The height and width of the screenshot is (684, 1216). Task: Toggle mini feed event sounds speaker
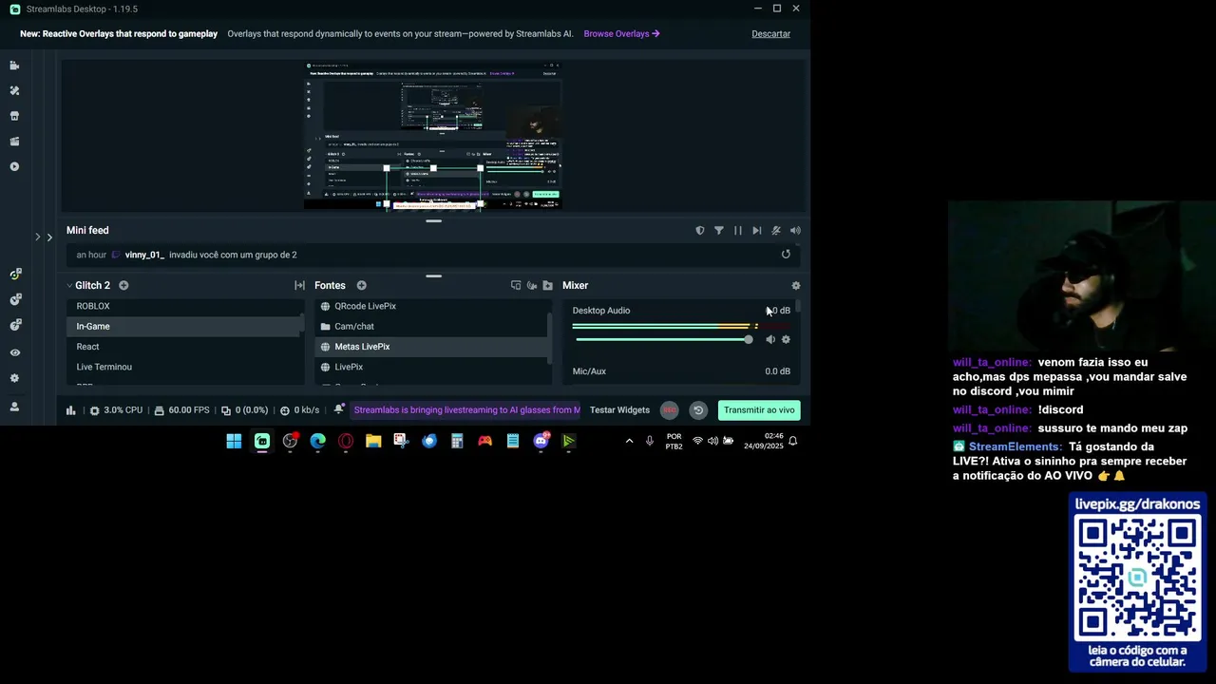[795, 230]
